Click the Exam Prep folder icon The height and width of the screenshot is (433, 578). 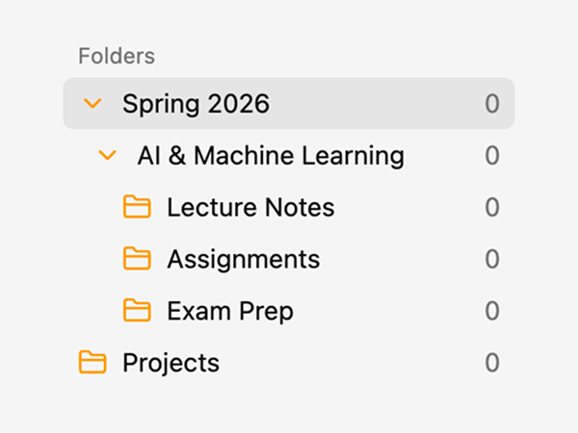point(138,311)
